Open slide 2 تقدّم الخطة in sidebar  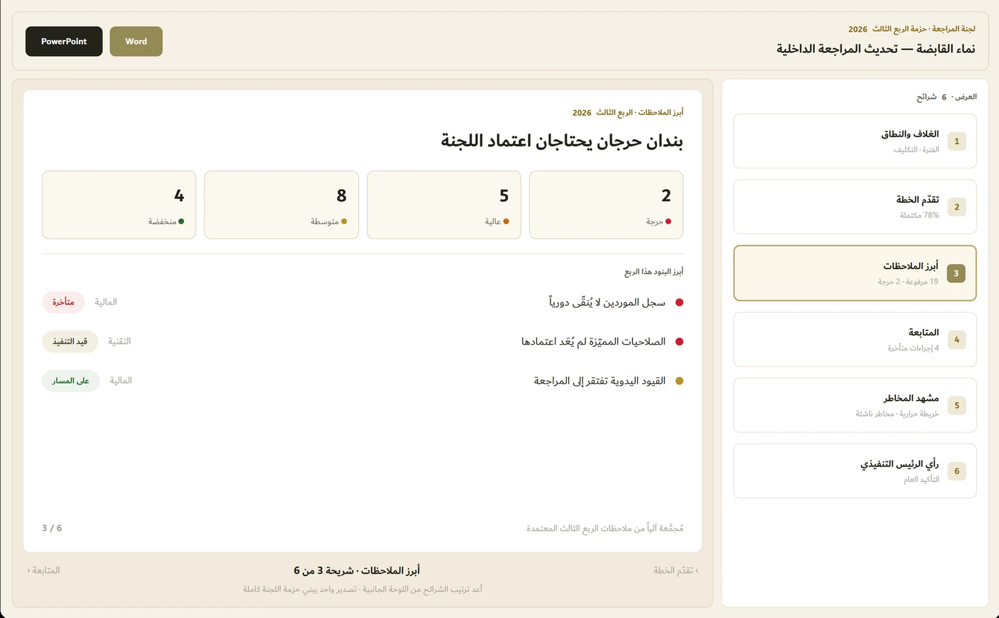click(855, 207)
